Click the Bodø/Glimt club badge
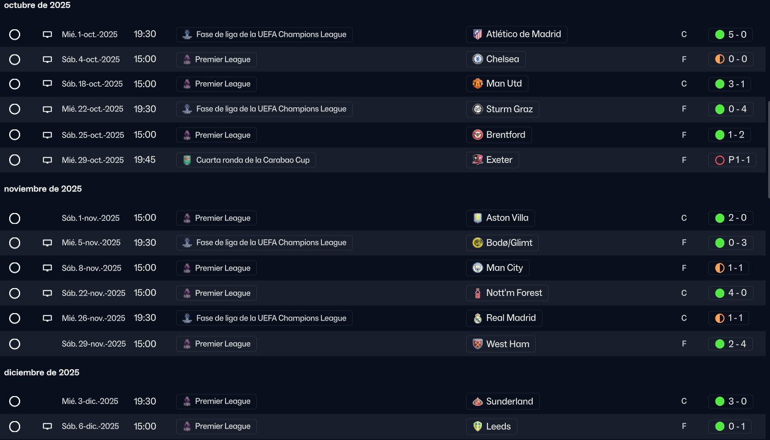The height and width of the screenshot is (440, 770). click(x=478, y=243)
